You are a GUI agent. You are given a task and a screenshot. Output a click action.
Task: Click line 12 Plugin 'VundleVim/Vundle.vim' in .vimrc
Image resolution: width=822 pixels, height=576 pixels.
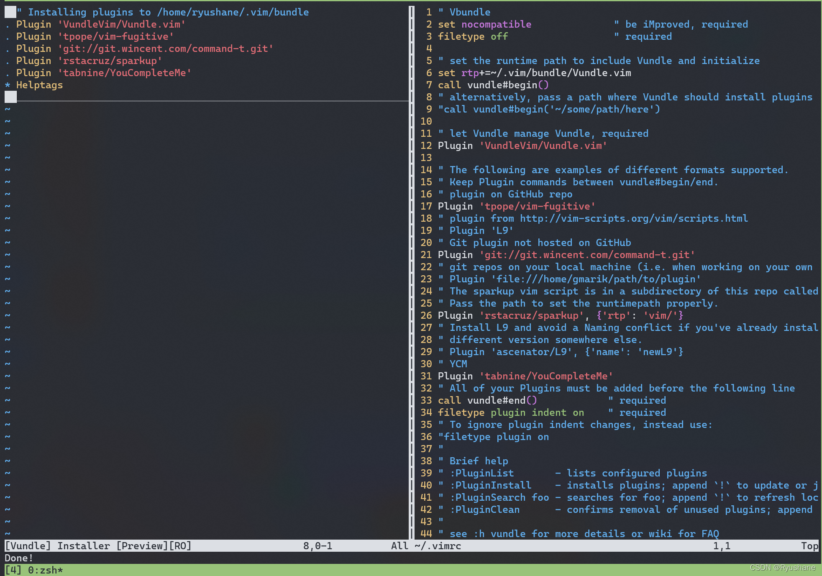click(522, 146)
